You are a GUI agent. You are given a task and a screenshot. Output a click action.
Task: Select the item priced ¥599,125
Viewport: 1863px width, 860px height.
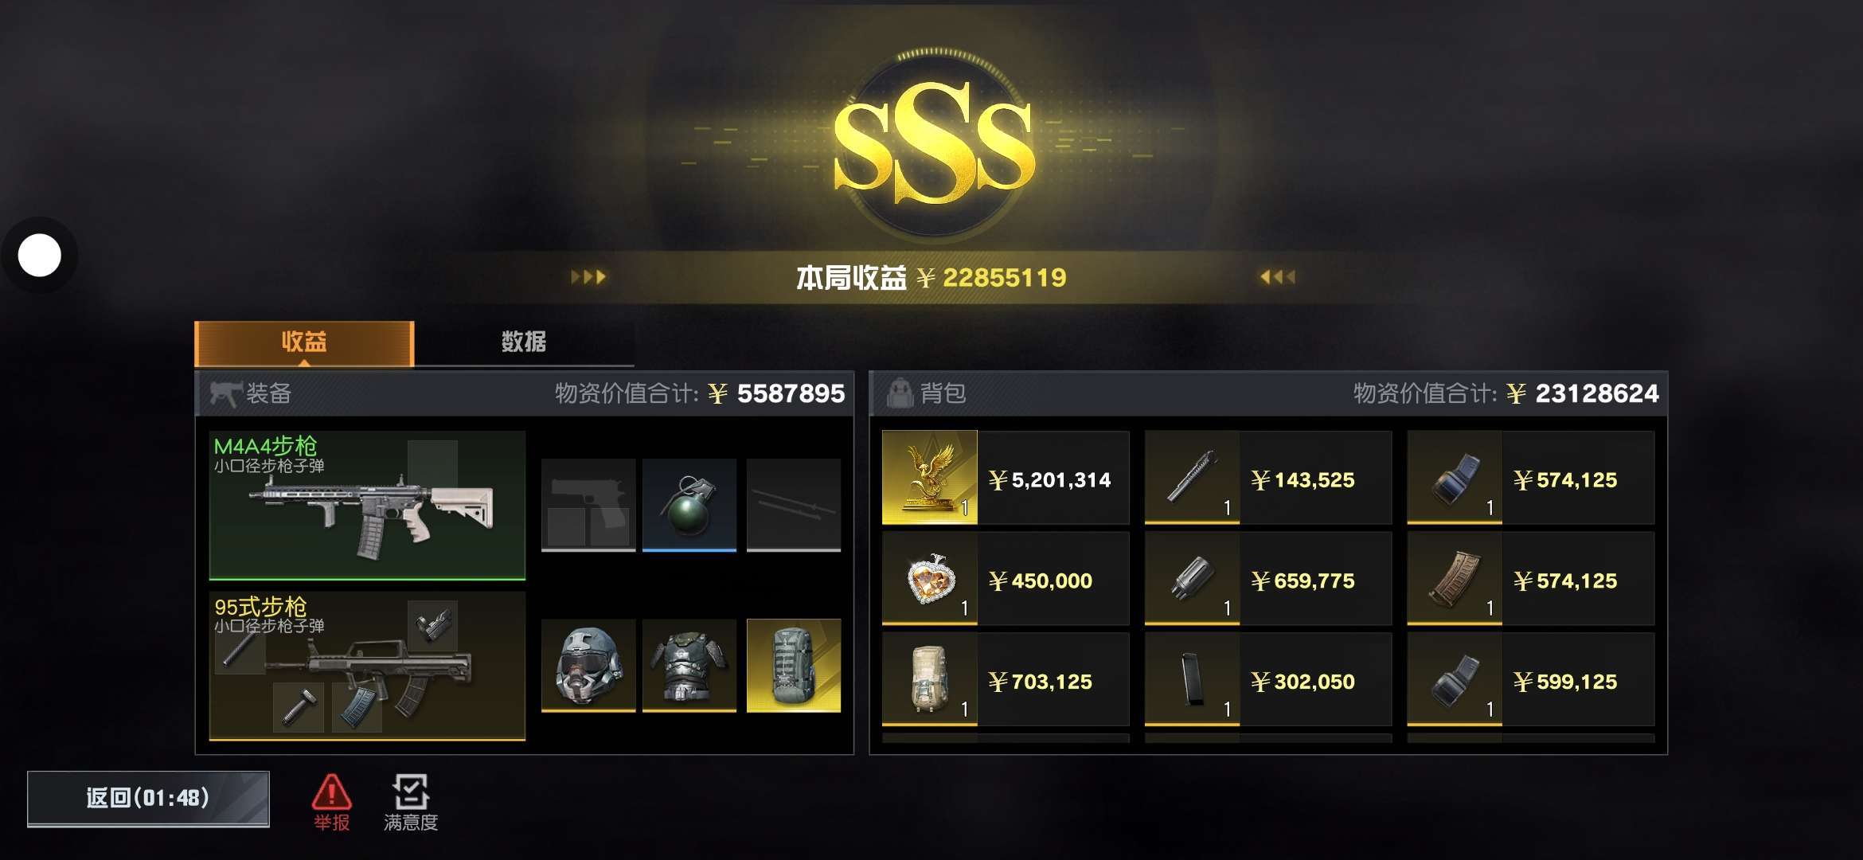pos(1531,679)
